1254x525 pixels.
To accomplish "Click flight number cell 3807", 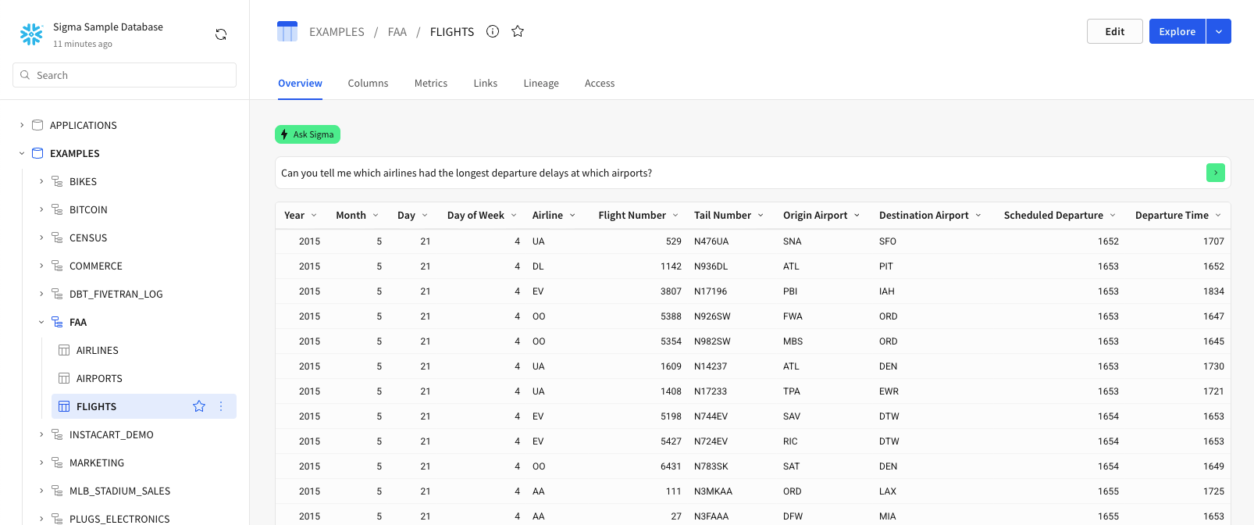I will tap(671, 291).
